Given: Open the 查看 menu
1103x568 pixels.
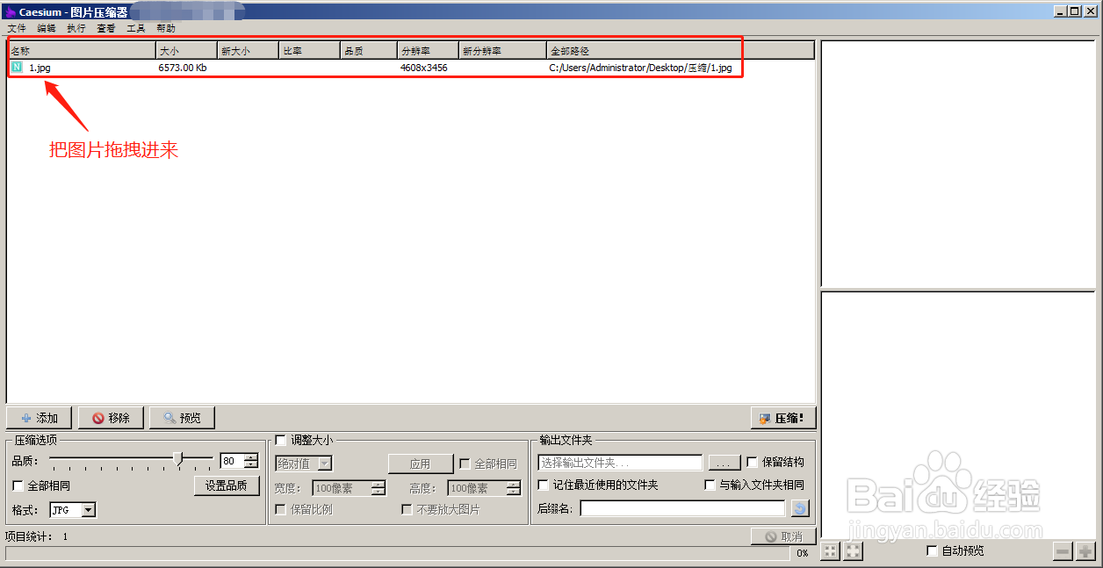Looking at the screenshot, I should click(x=106, y=28).
